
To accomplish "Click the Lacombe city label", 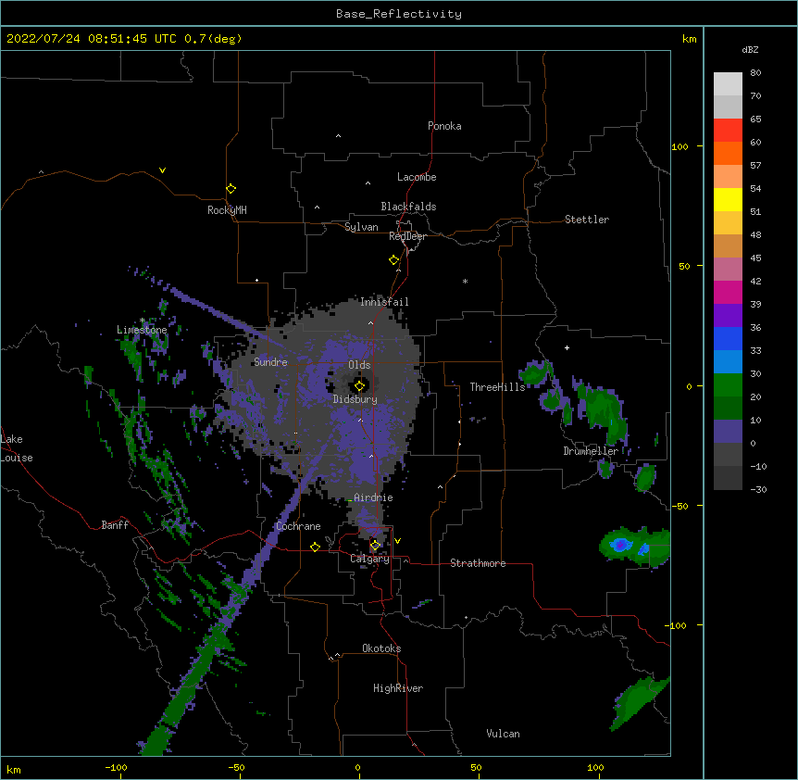I will click(417, 177).
